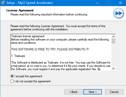
Task: Click 'Before installing this software' line
Action: click(x=60, y=40)
